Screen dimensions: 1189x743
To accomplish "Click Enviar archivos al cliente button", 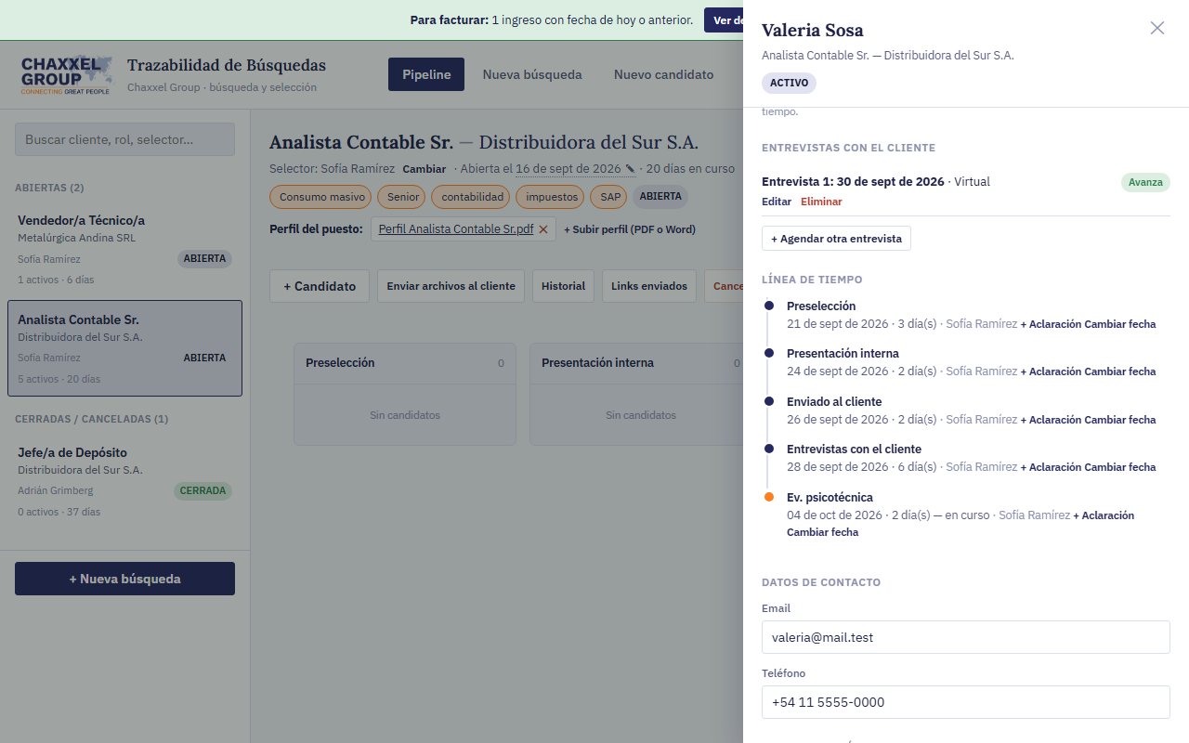I will click(451, 286).
